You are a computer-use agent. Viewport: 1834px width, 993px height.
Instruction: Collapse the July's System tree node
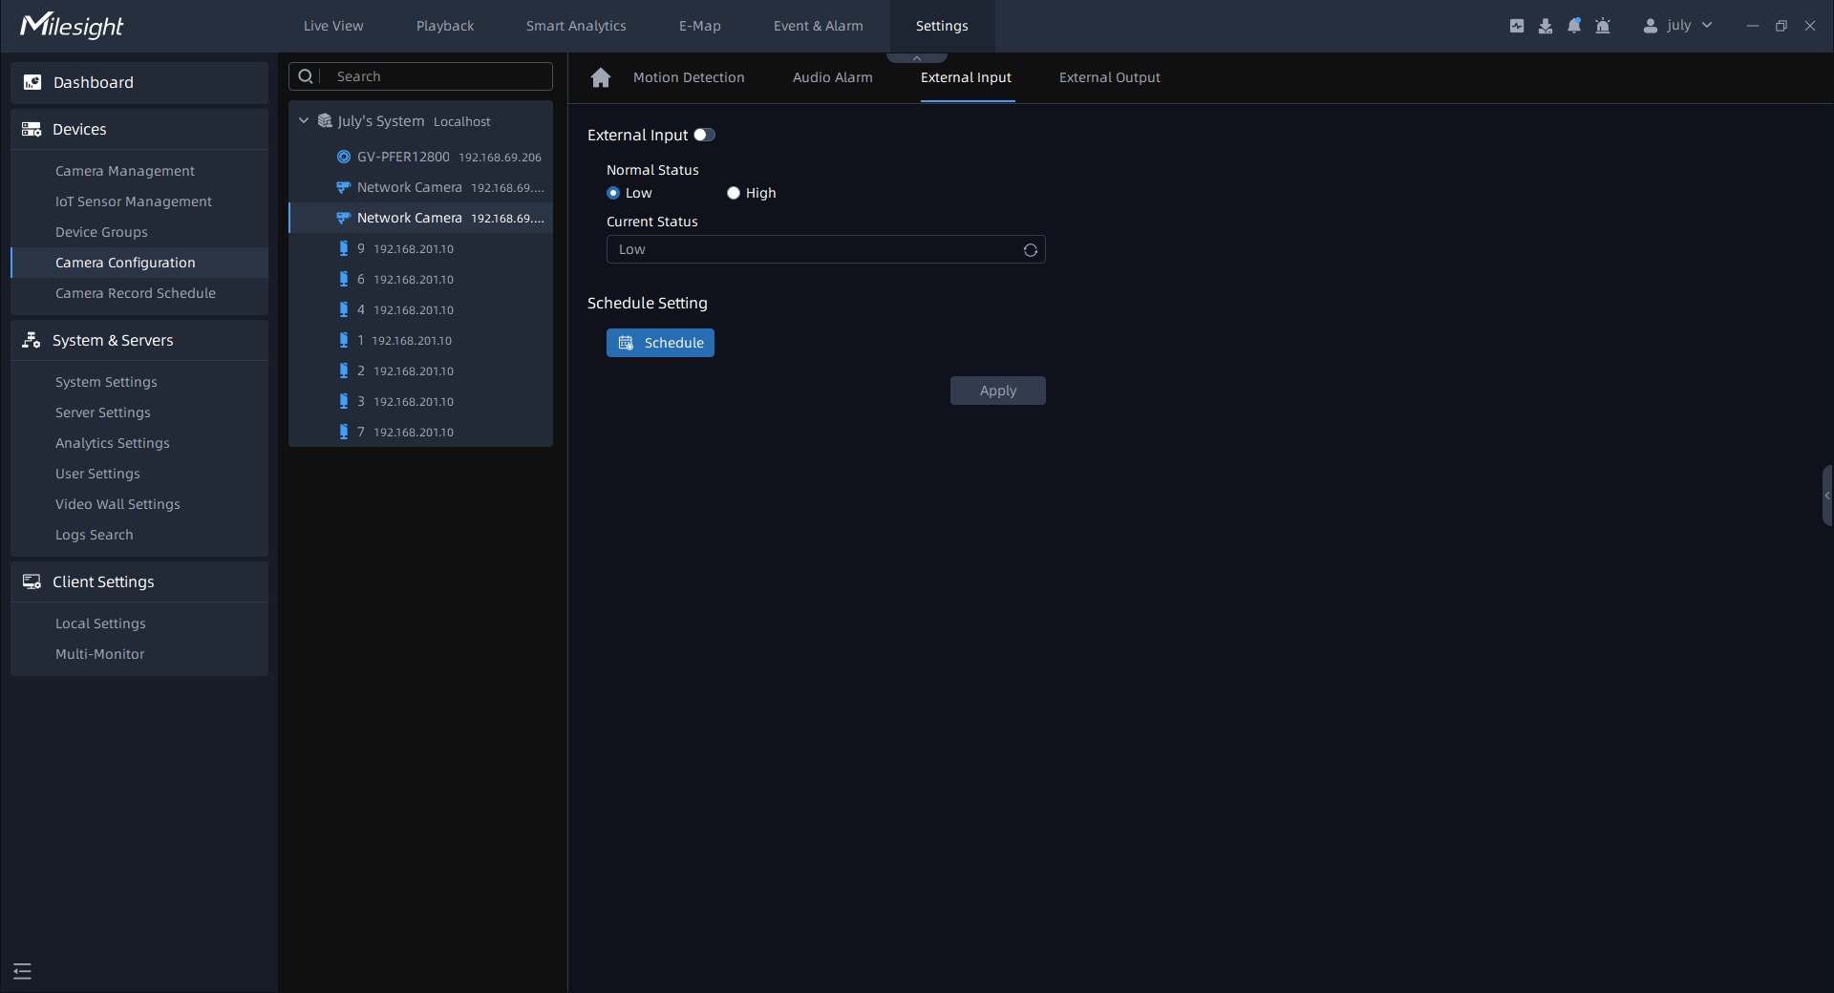point(304,121)
